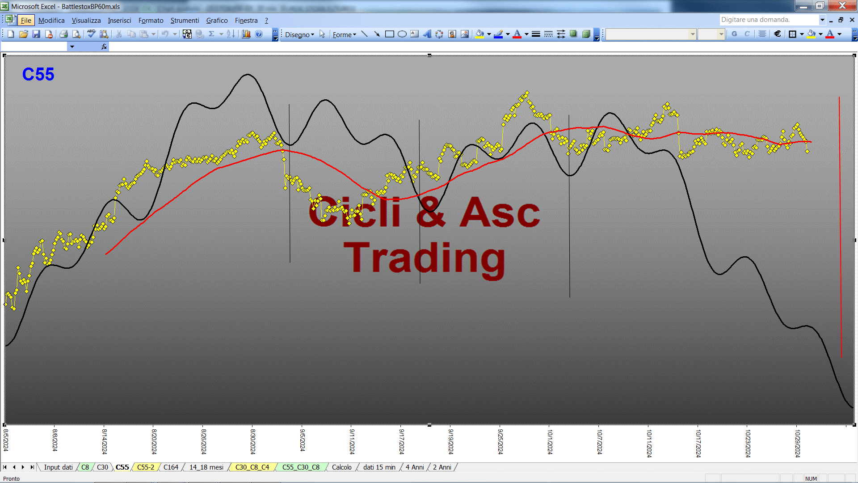Viewport: 858px width, 483px height.
Task: Expand Borders dropdown arrow
Action: click(802, 34)
